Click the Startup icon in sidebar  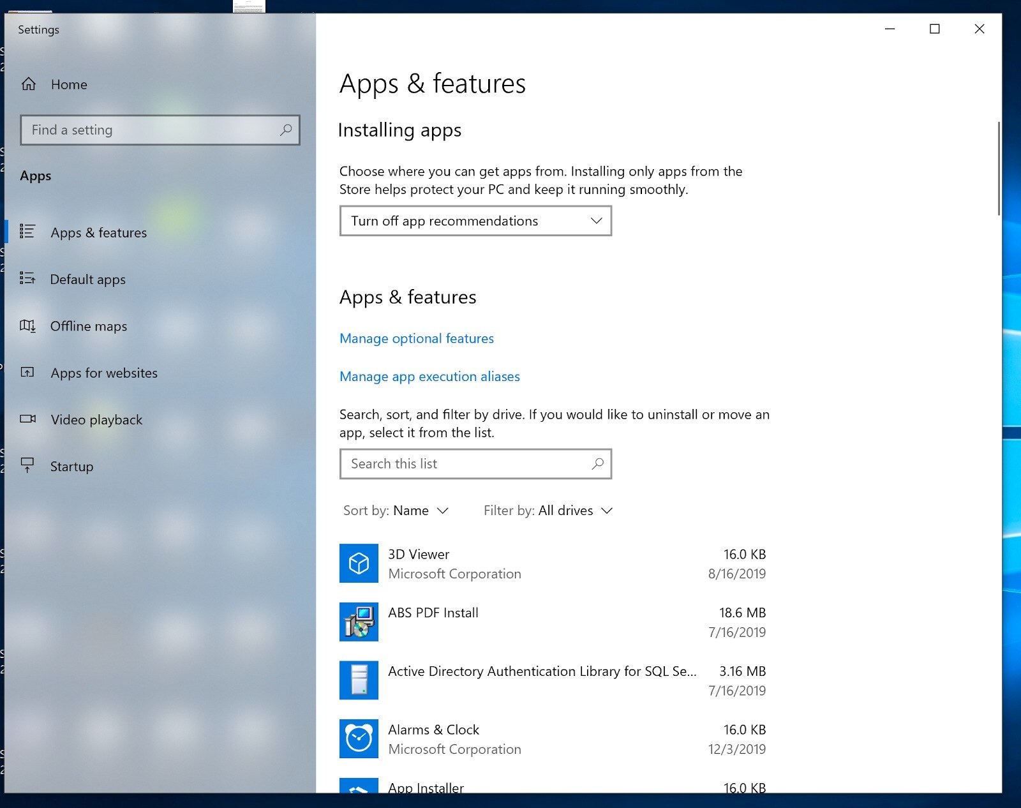[x=27, y=466]
